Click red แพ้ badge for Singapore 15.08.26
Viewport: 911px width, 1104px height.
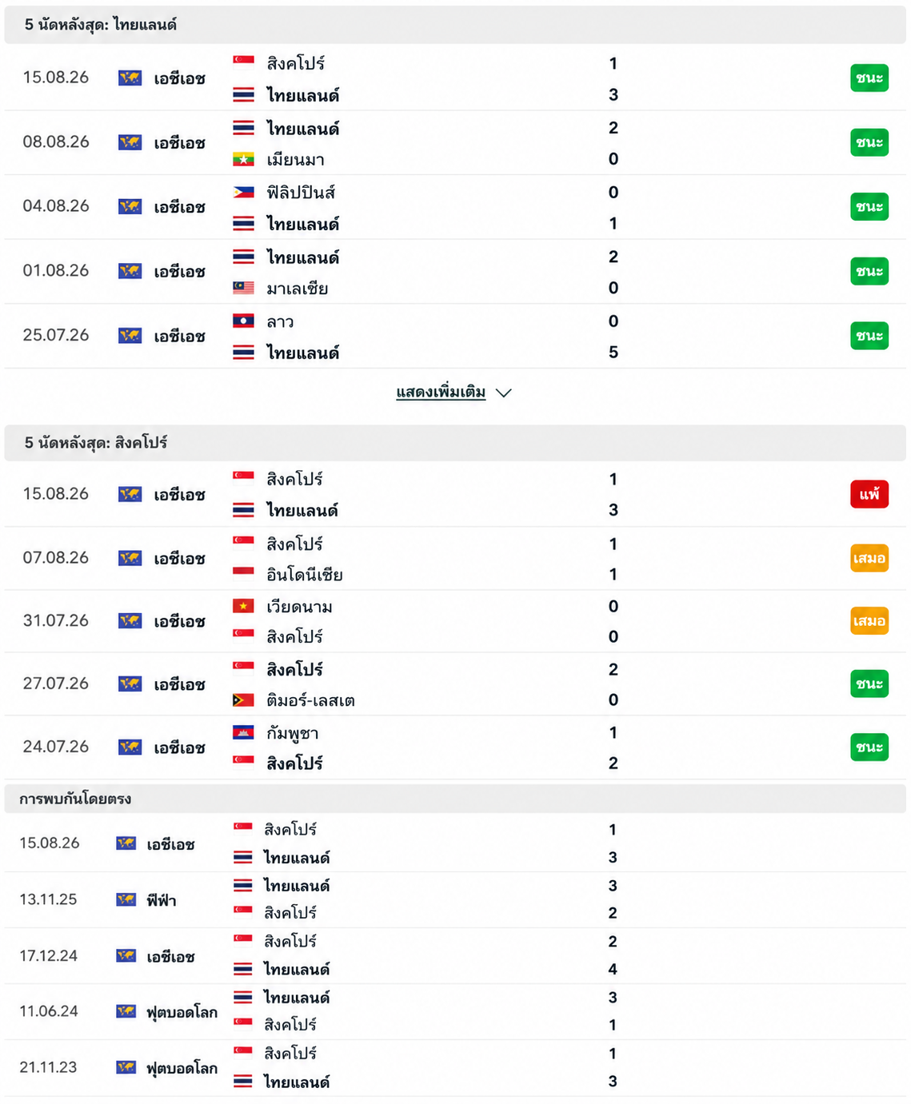coord(869,494)
